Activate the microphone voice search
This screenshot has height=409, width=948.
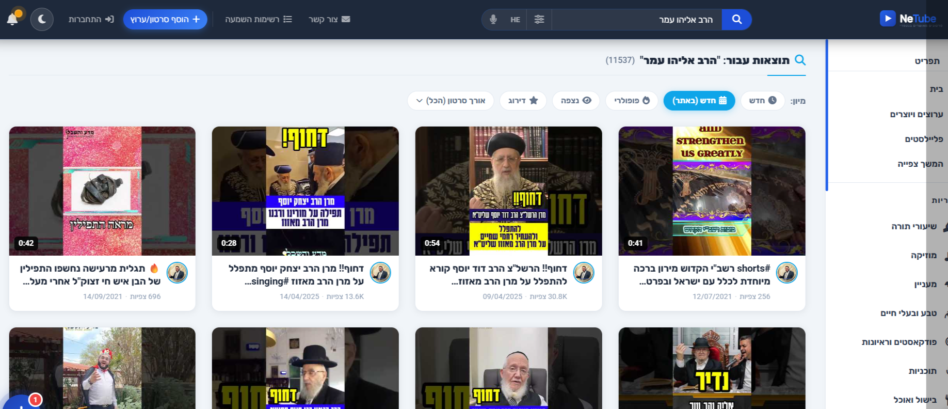(x=493, y=20)
